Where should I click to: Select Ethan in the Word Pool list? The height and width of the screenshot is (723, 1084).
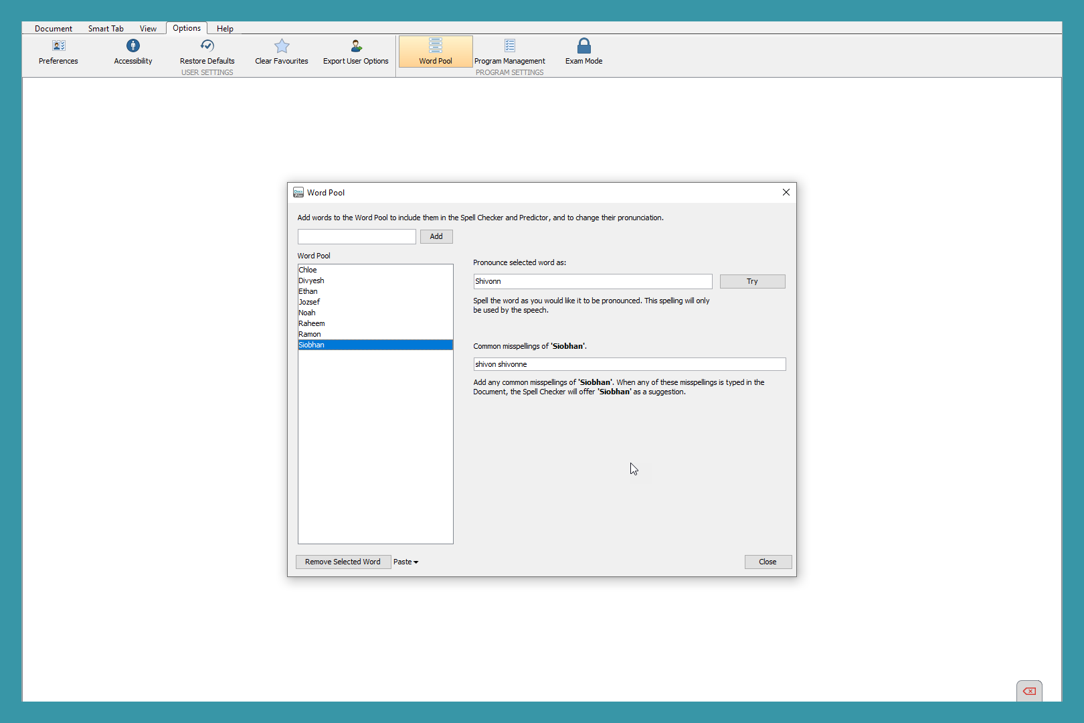(x=375, y=291)
